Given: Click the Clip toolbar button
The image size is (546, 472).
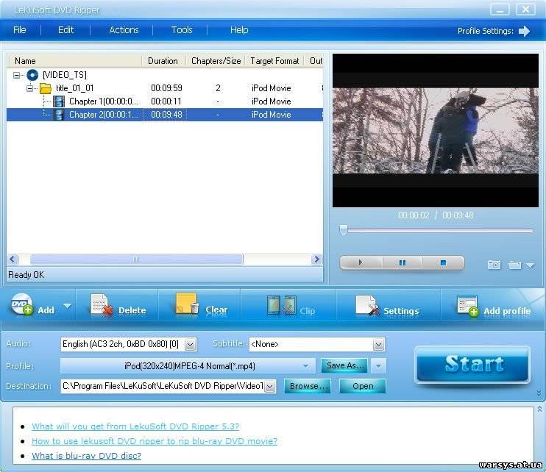Looking at the screenshot, I should (291, 306).
